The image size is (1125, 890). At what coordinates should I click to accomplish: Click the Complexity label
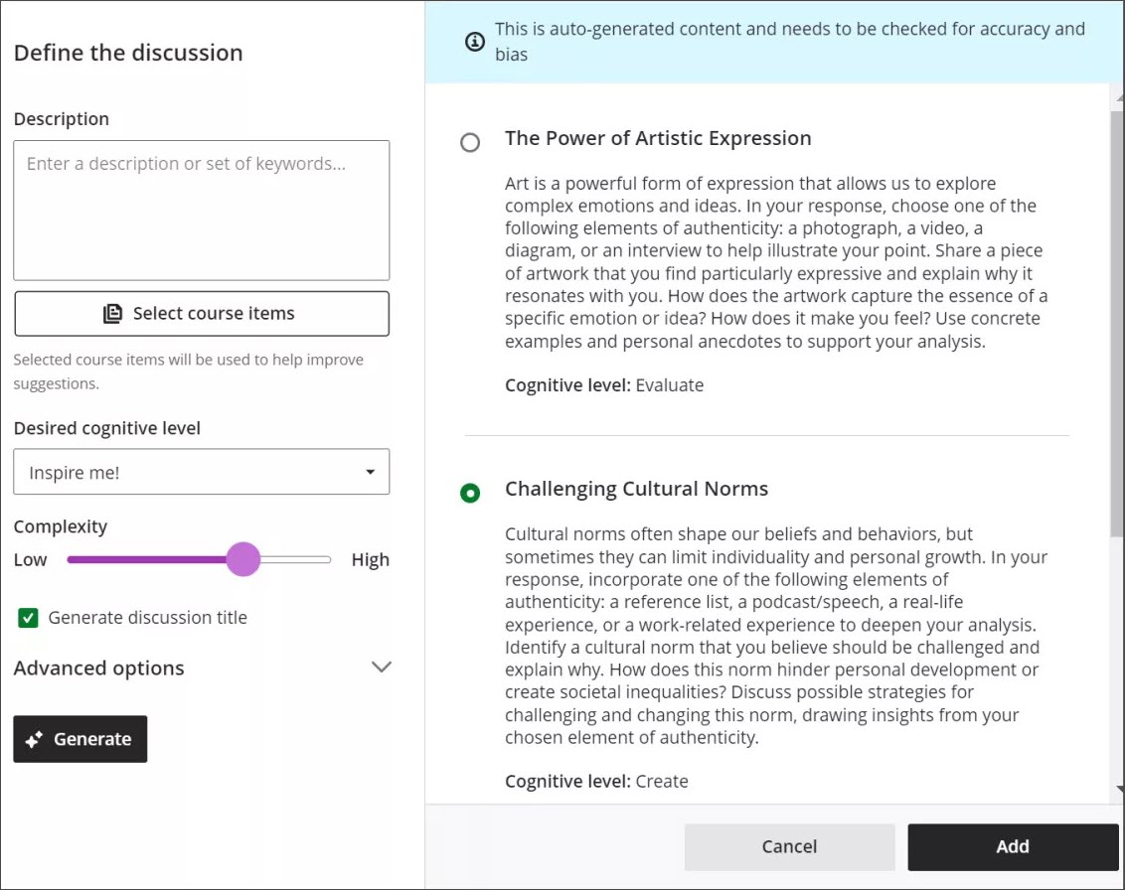(x=61, y=526)
